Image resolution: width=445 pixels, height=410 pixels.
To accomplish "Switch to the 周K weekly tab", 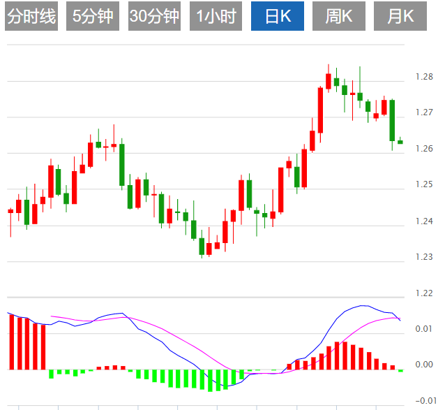I will coord(339,16).
